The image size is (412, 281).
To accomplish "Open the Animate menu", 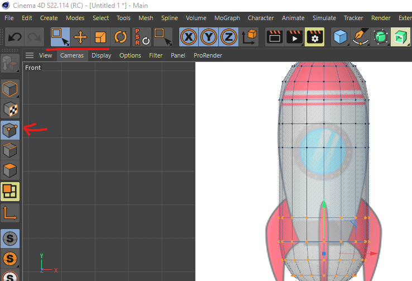I will (293, 18).
